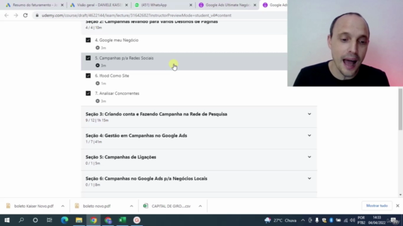Open options arrow for CAPITAL DE GIRO csv download

click(200, 206)
